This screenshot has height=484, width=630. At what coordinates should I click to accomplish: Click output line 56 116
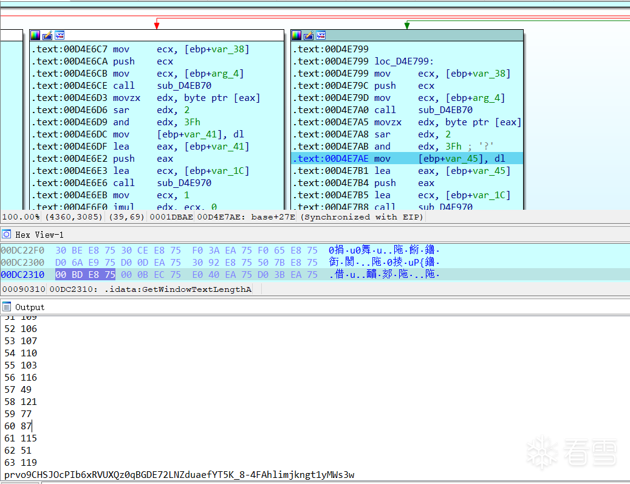pos(21,378)
